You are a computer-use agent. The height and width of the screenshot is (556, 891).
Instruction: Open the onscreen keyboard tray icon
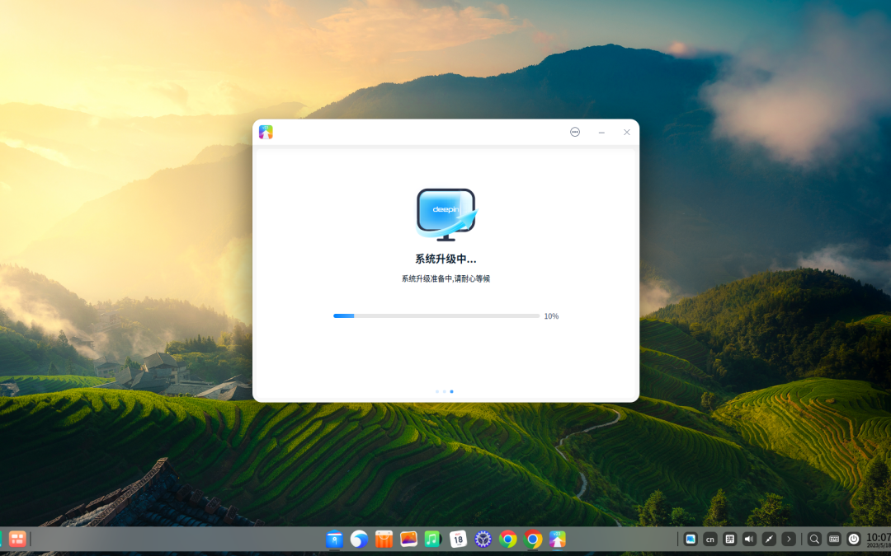[x=834, y=539]
